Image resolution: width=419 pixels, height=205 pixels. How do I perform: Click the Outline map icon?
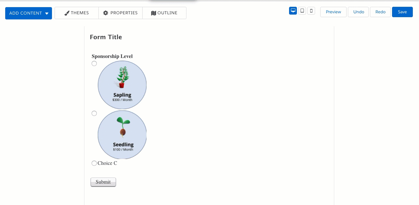click(x=154, y=13)
